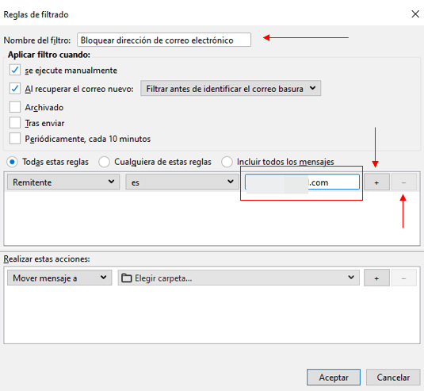This screenshot has width=424, height=391.
Task: Enable 'Periódicamente, cada 10 minutos'
Action: (15, 138)
